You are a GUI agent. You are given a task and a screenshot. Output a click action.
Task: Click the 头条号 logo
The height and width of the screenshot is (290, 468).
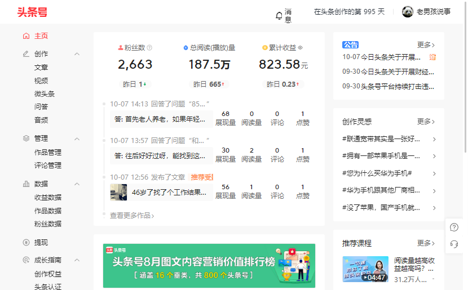coord(32,12)
